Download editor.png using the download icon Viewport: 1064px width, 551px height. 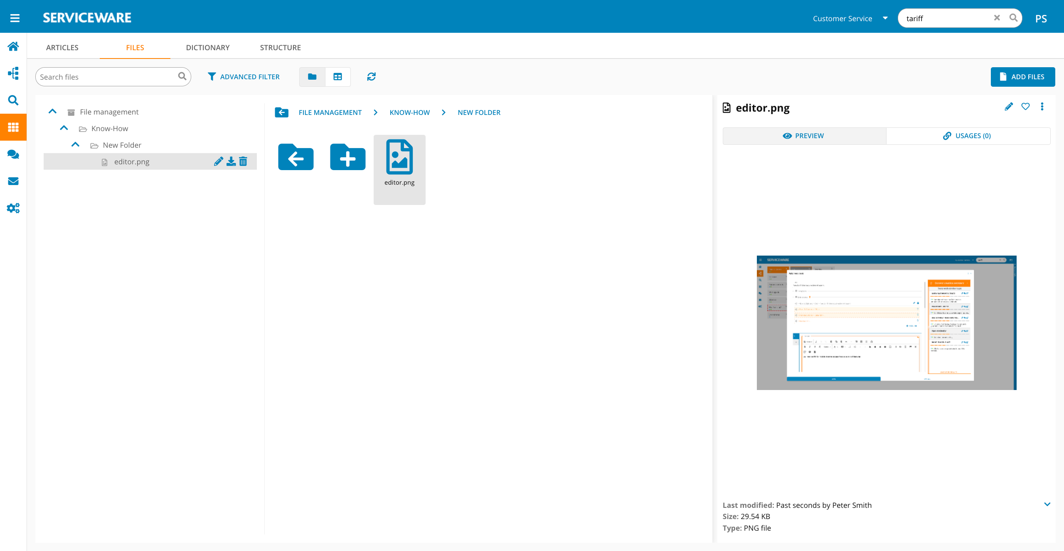coord(231,161)
